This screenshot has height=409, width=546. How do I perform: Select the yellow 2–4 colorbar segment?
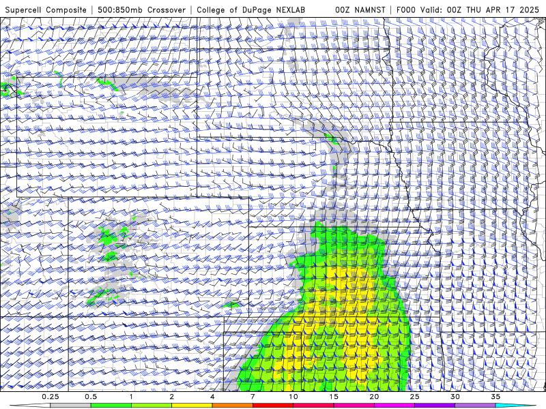(192, 406)
